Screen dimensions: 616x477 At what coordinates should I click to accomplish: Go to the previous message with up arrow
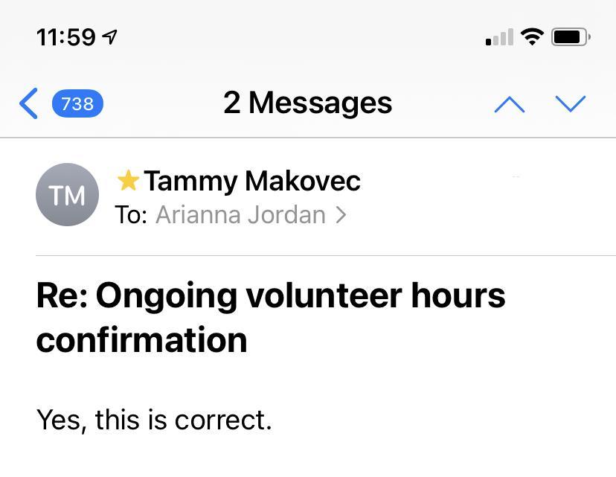click(x=510, y=104)
